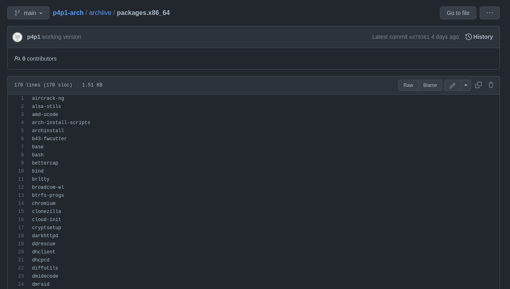Open the main branch selector dropdown
This screenshot has width=510, height=289.
coord(28,13)
